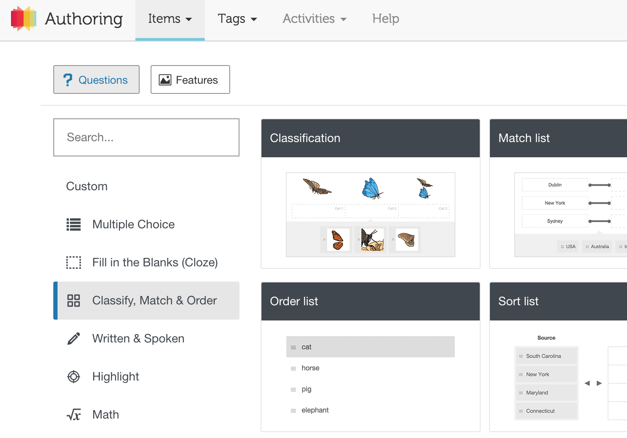
Task: Click the USA answer chip
Action: [x=568, y=246]
